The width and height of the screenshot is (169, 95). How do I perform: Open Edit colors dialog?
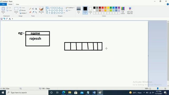click(123, 10)
